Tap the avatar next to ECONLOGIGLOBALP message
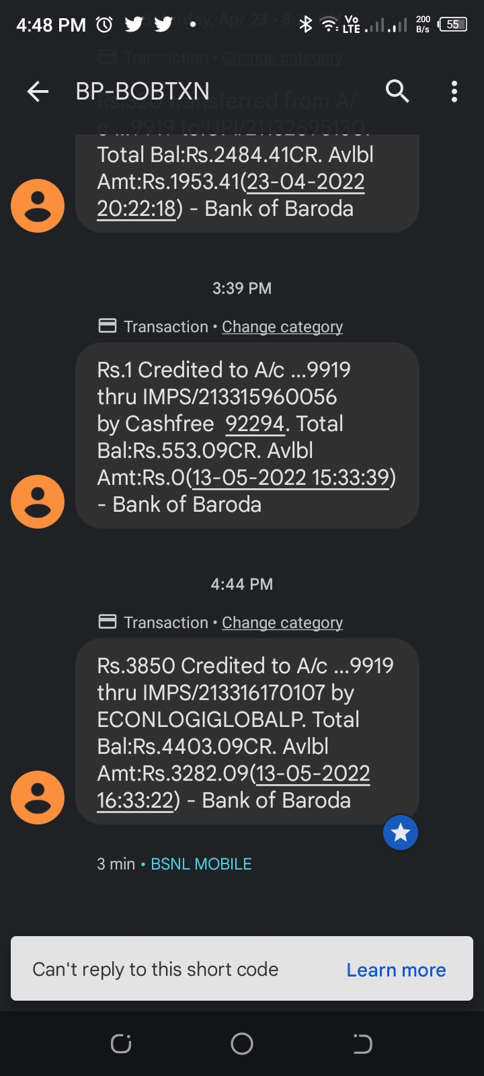The image size is (484, 1076). coord(38,798)
